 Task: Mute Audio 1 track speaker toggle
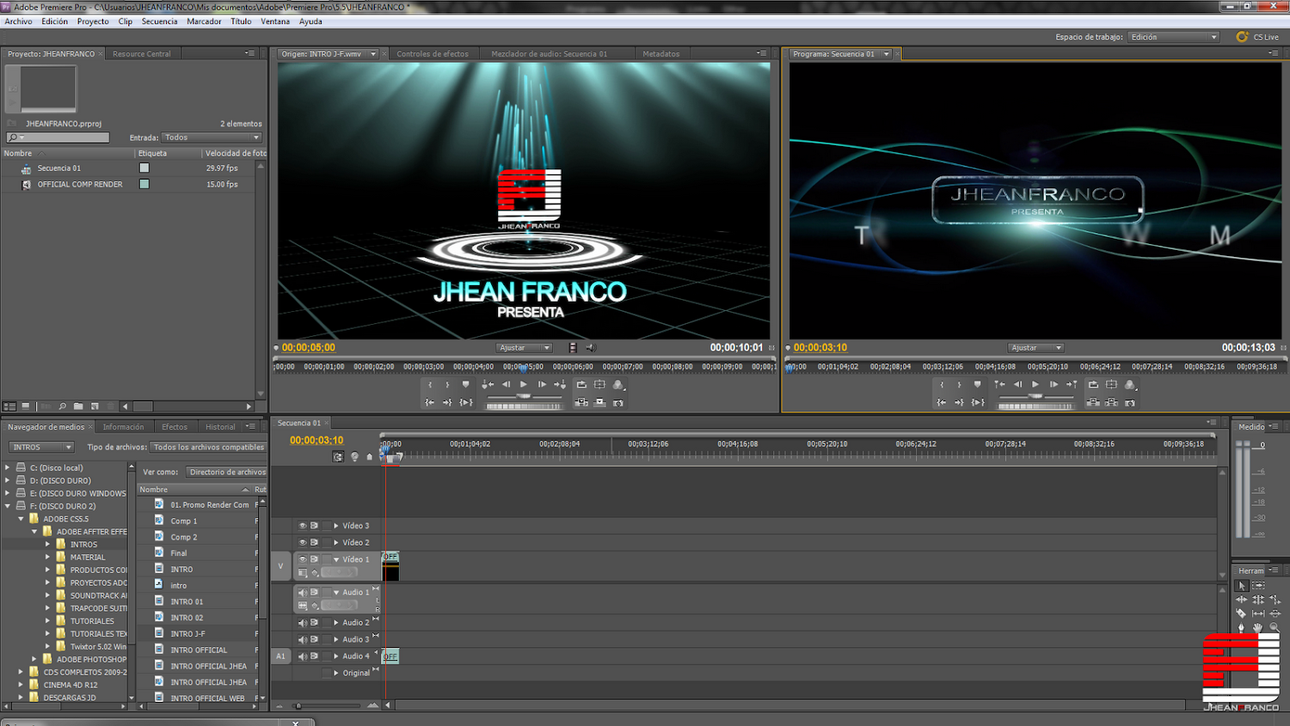(x=303, y=592)
